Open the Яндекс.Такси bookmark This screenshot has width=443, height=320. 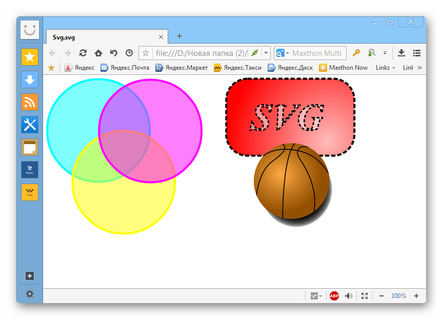237,68
